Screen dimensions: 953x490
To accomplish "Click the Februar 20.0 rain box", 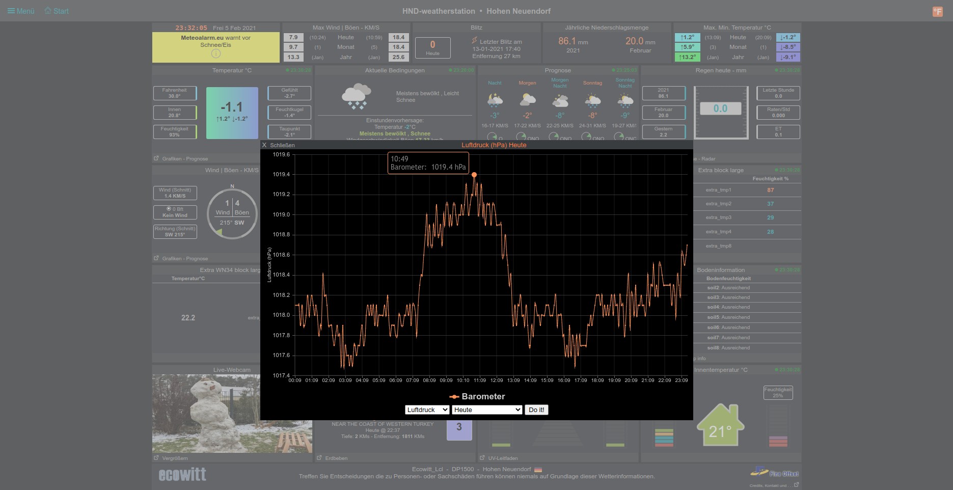I will coord(664,113).
